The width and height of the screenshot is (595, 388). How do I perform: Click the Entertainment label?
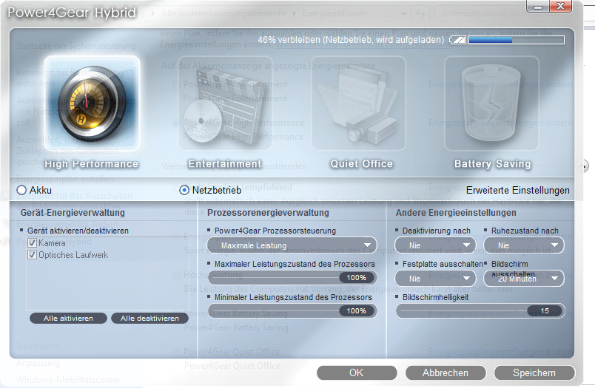coord(225,164)
